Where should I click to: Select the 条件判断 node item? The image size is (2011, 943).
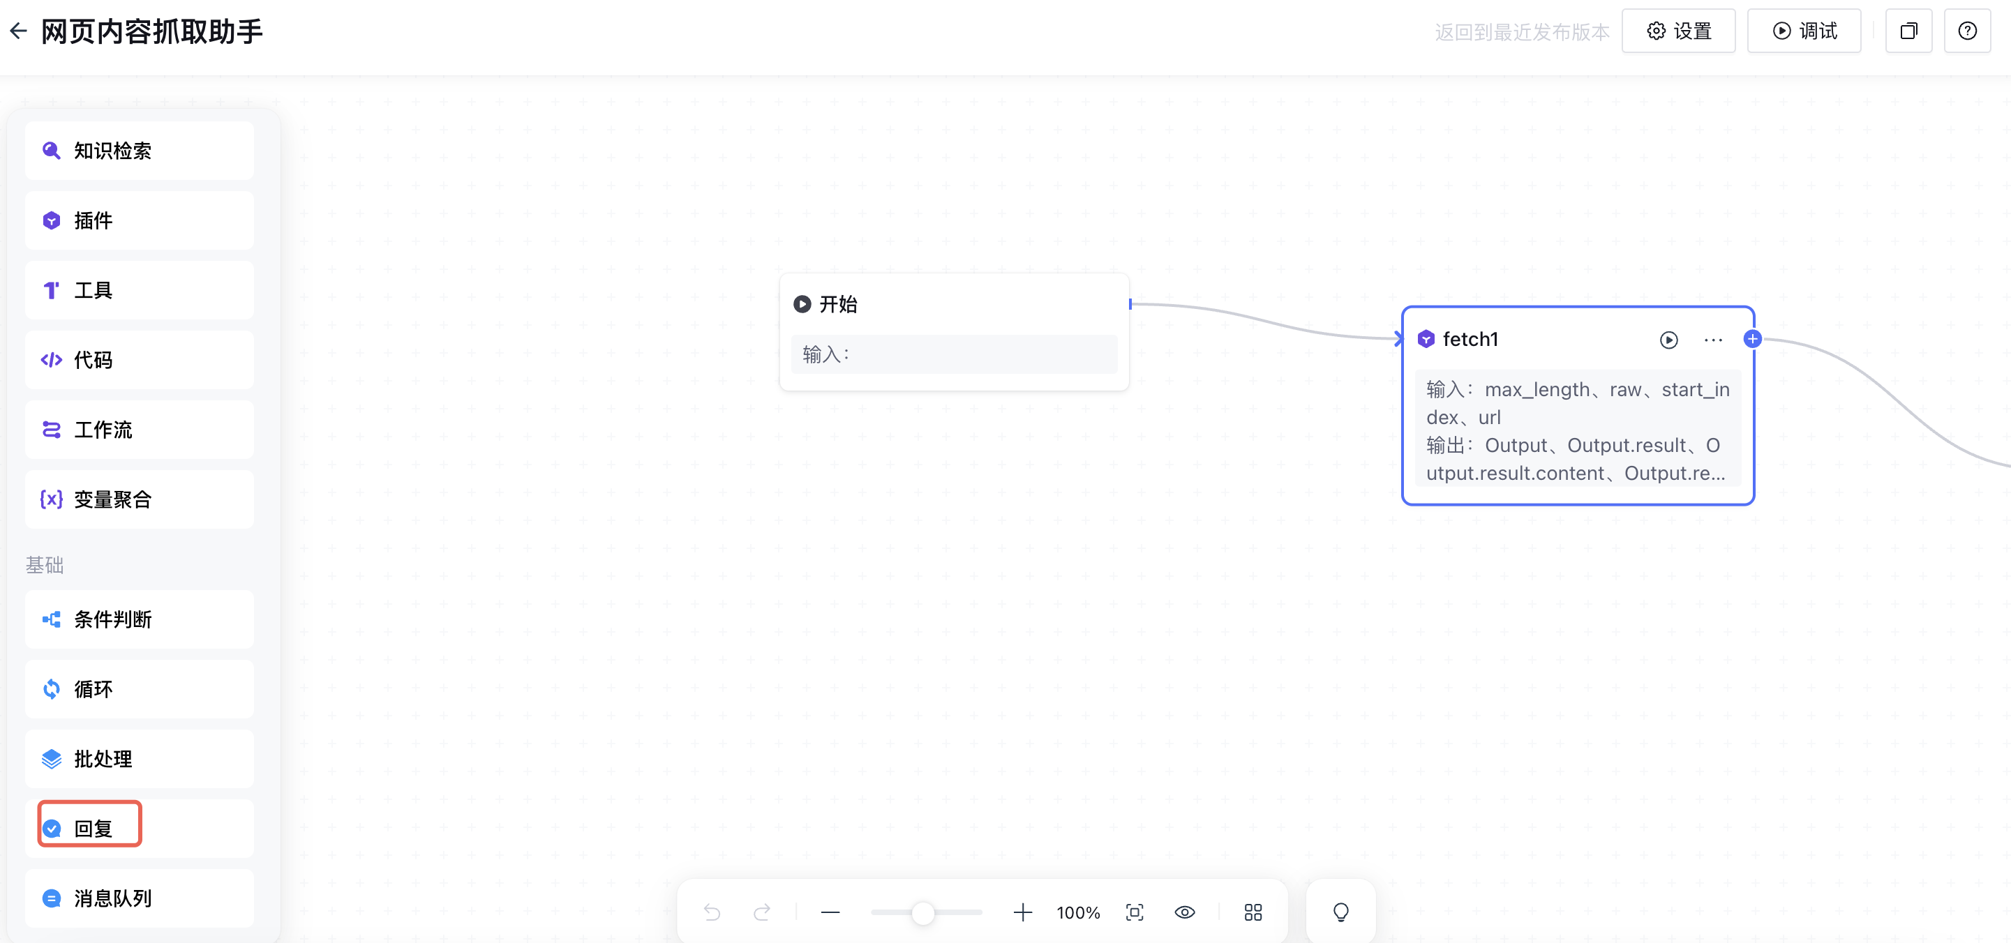pyautogui.click(x=139, y=619)
